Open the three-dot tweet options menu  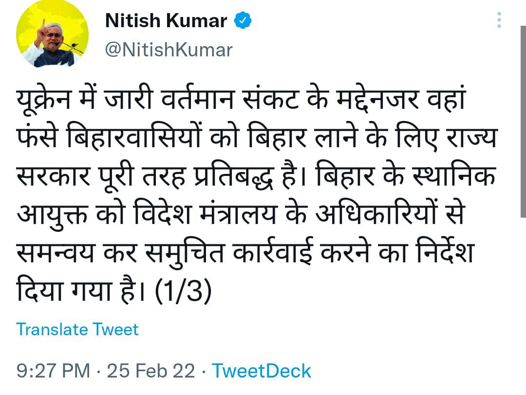pyautogui.click(x=499, y=20)
